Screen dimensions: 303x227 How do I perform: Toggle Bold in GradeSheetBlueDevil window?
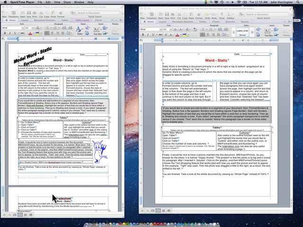coord(5,33)
